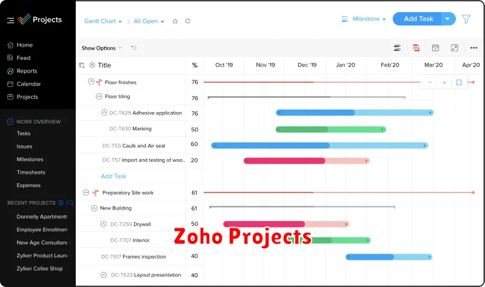Click the baseline bars toolbar icon

pos(397,48)
